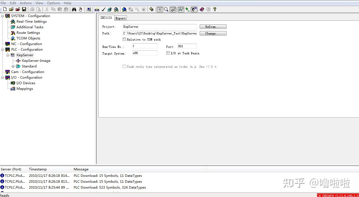Image resolution: width=359 pixels, height=197 pixels.
Task: Click the Print Preview toolbar icon
Action: click(x=39, y=9)
